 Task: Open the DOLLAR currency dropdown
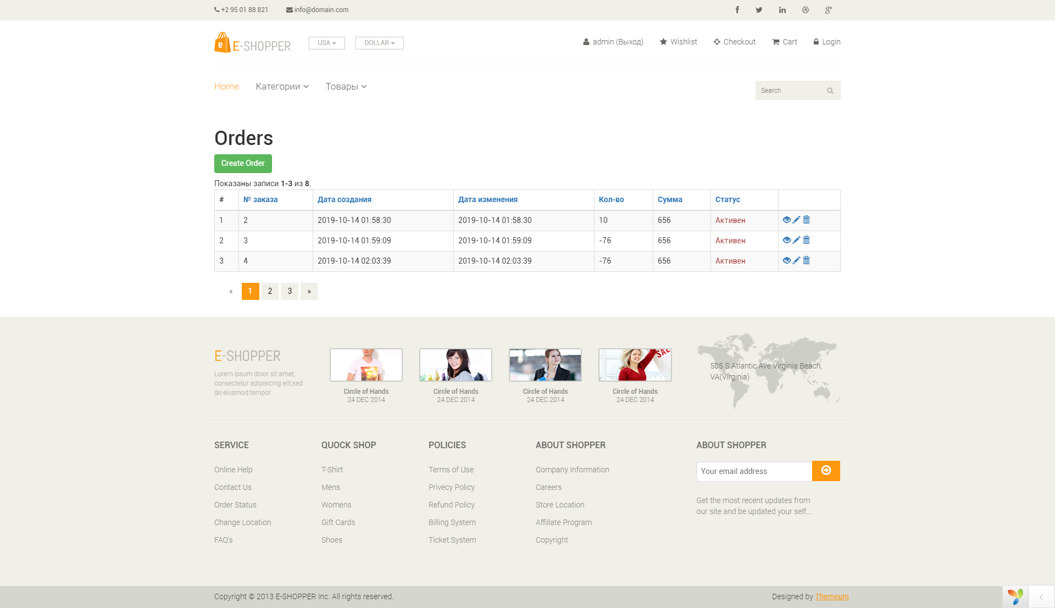tap(379, 43)
